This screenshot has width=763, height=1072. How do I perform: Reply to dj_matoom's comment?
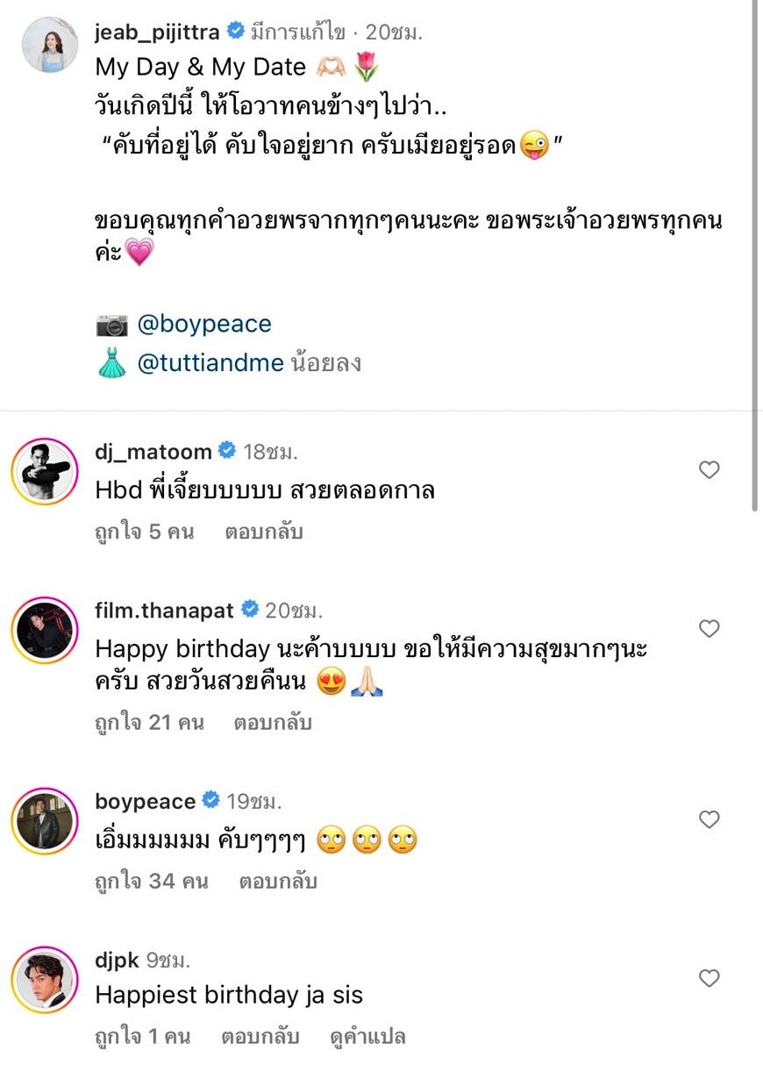[263, 532]
